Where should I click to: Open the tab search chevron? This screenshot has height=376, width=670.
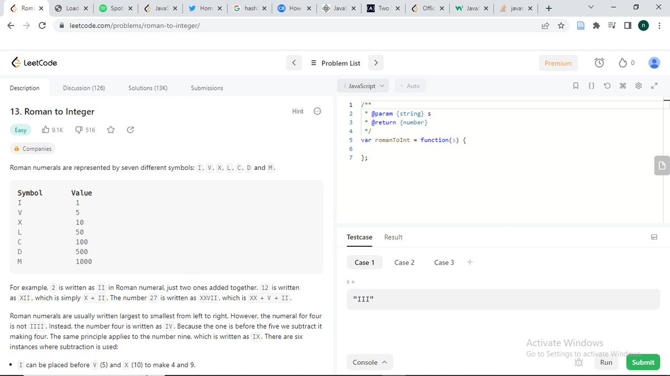(591, 7)
